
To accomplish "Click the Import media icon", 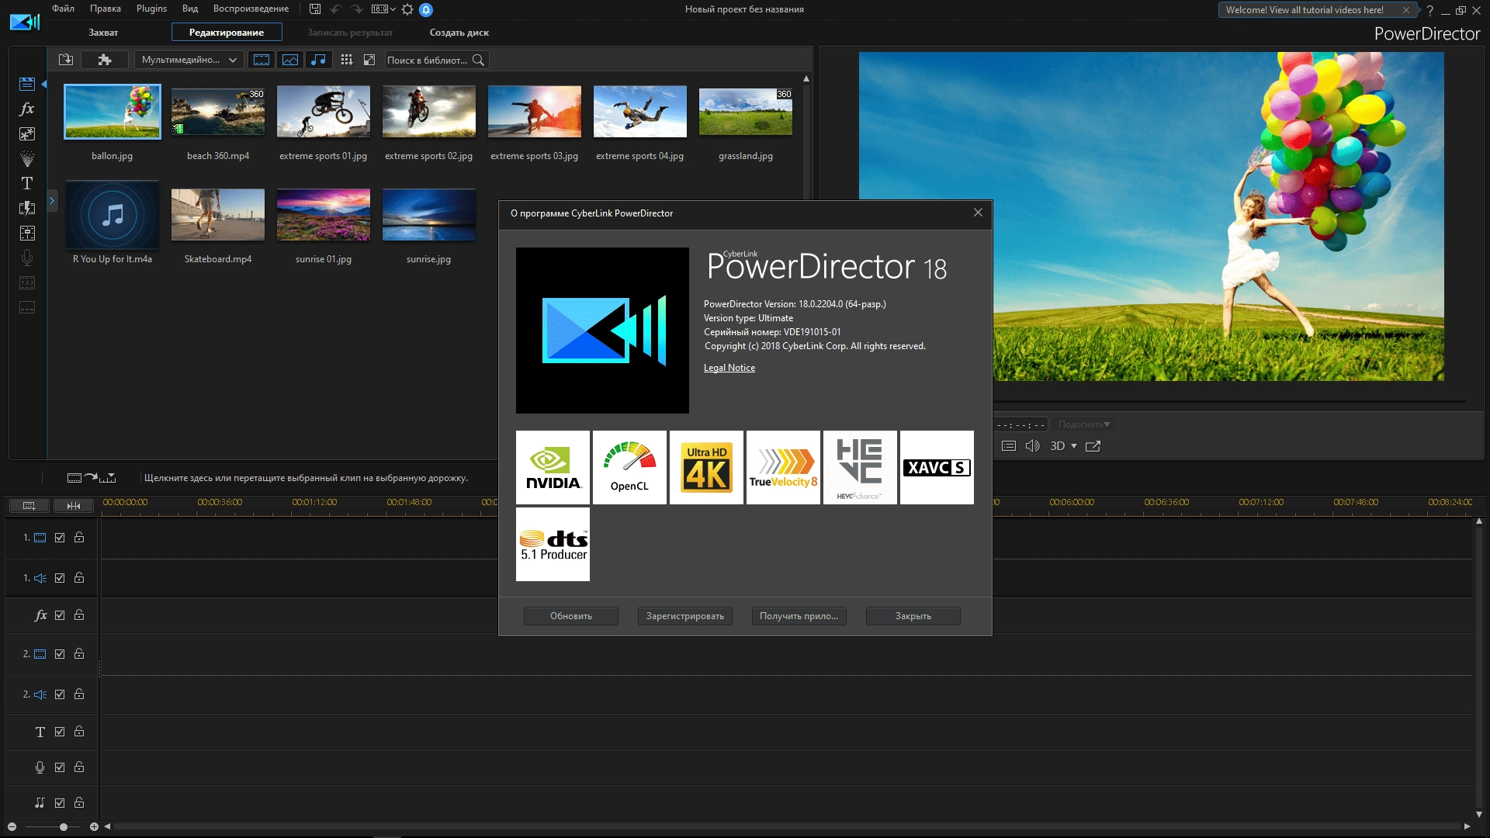I will coord(66,60).
